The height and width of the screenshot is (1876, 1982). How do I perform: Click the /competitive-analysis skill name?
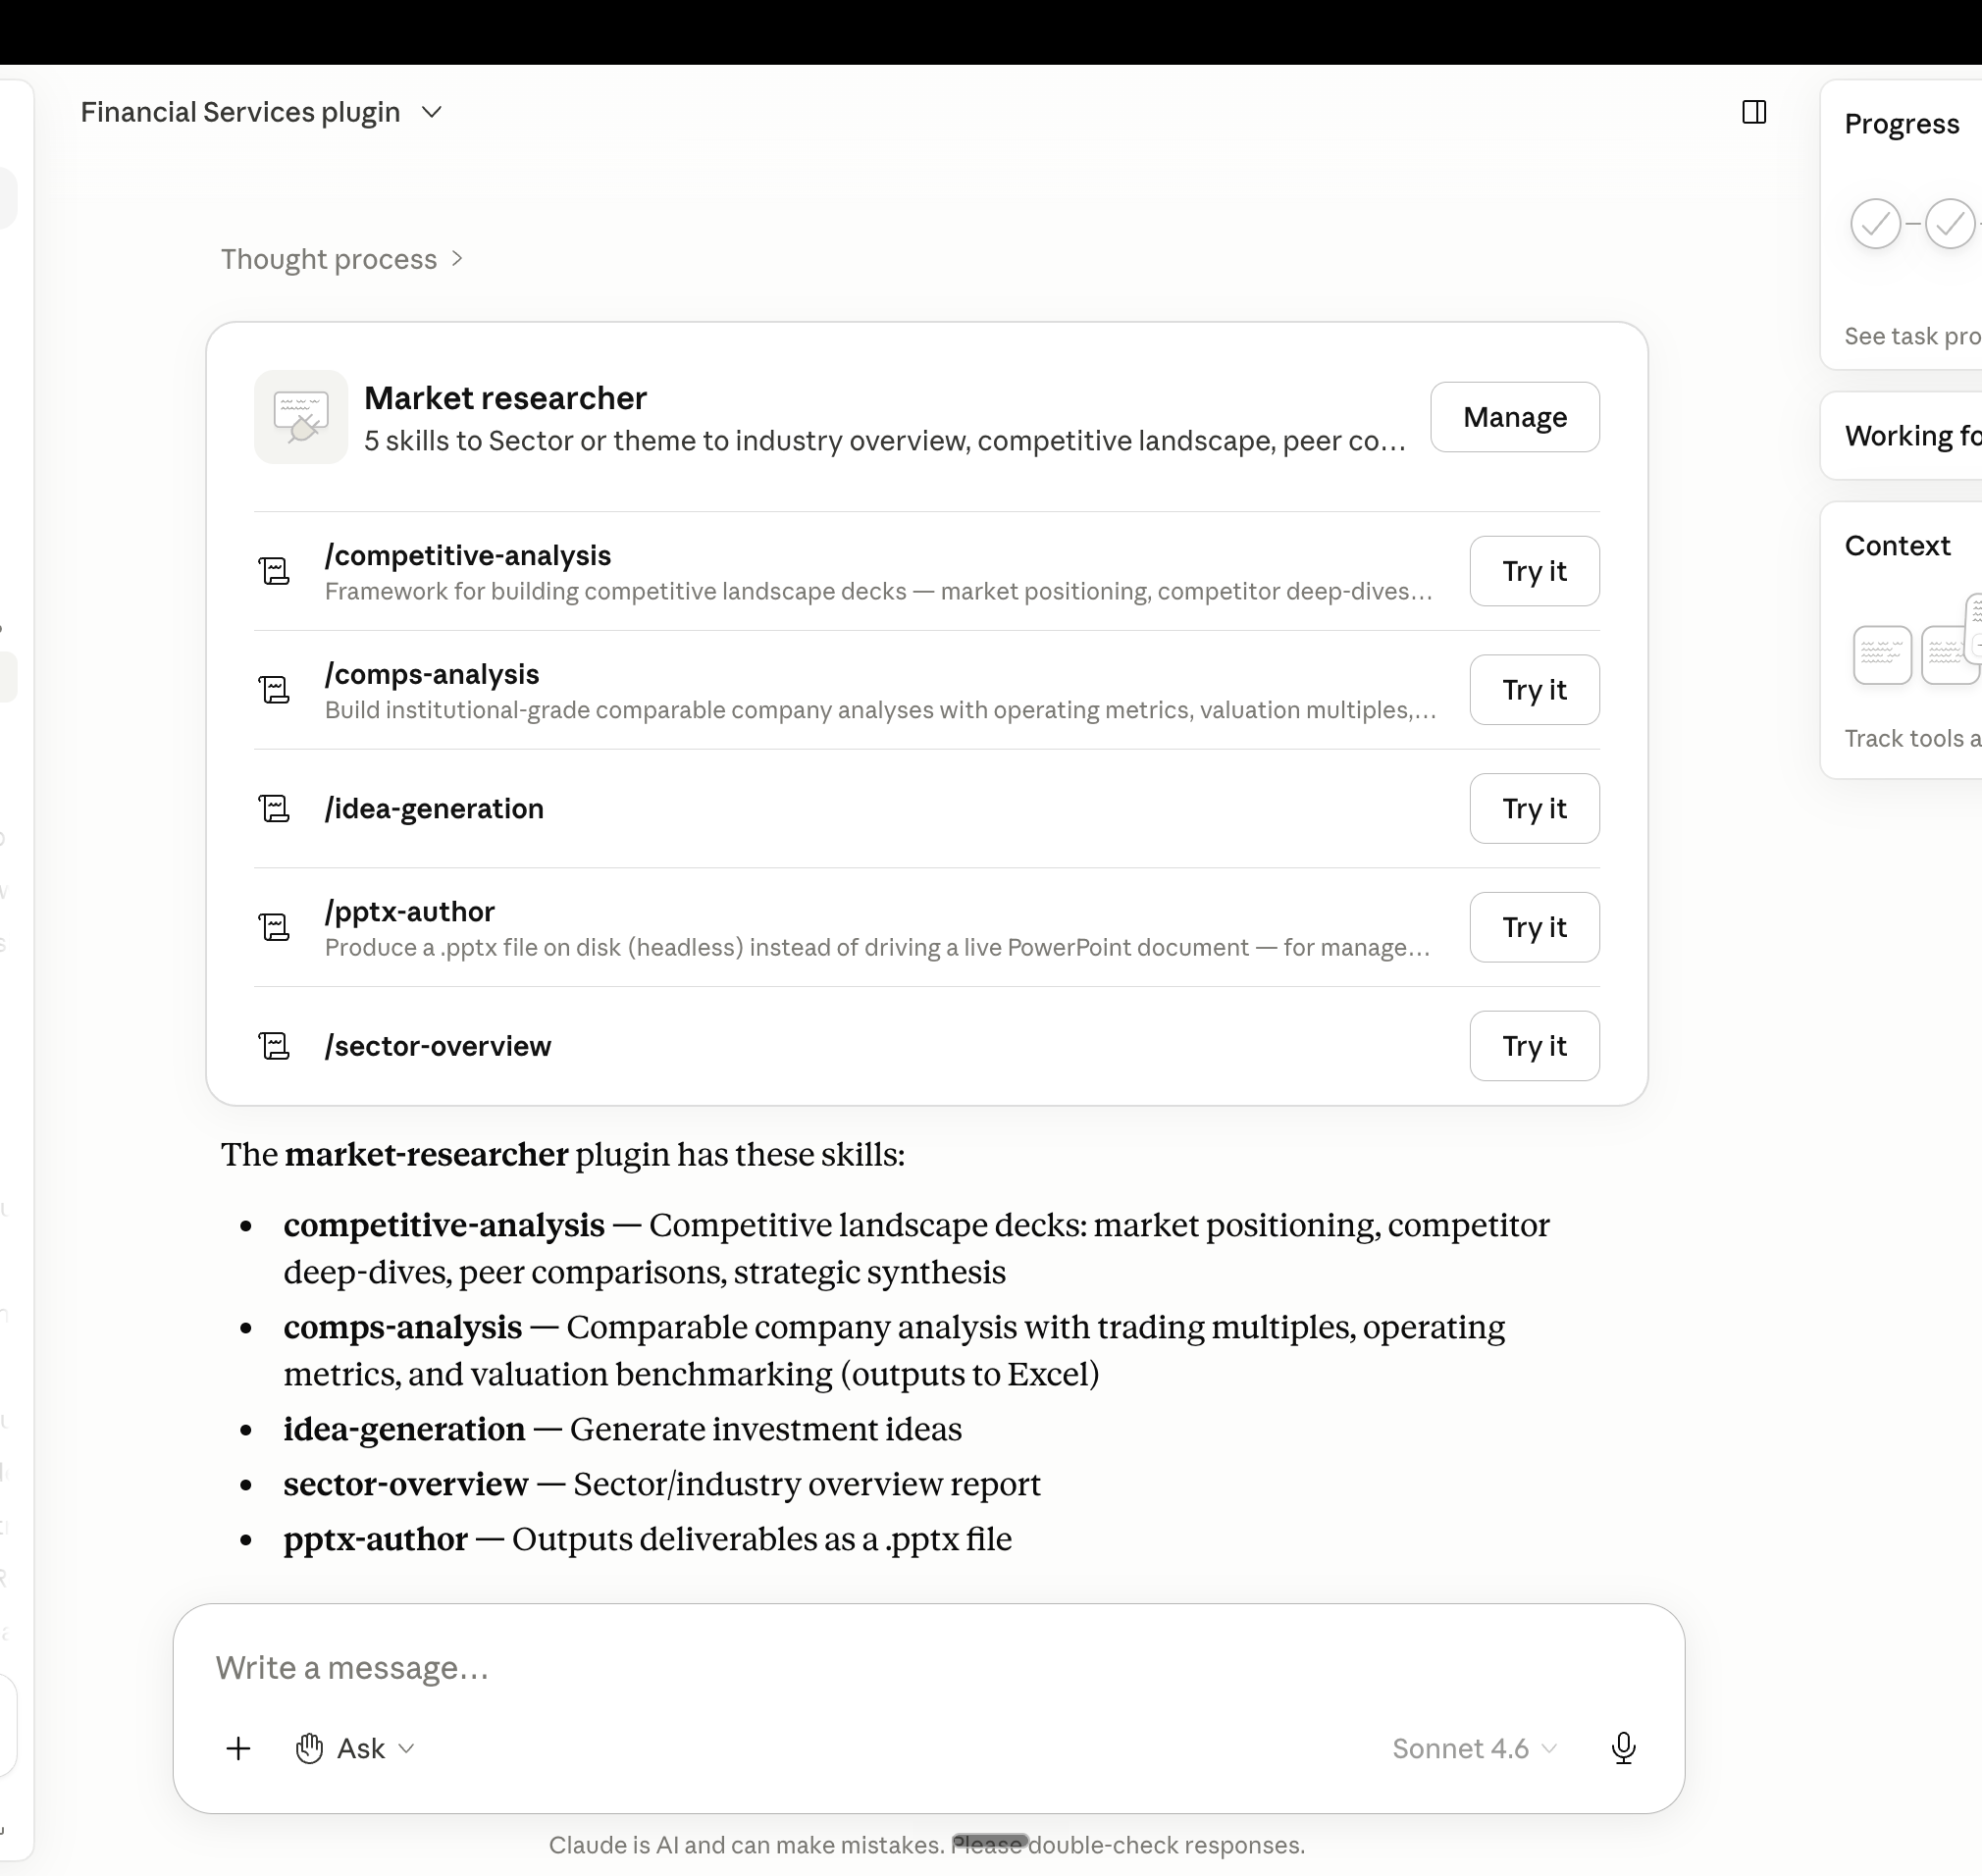[x=468, y=555]
